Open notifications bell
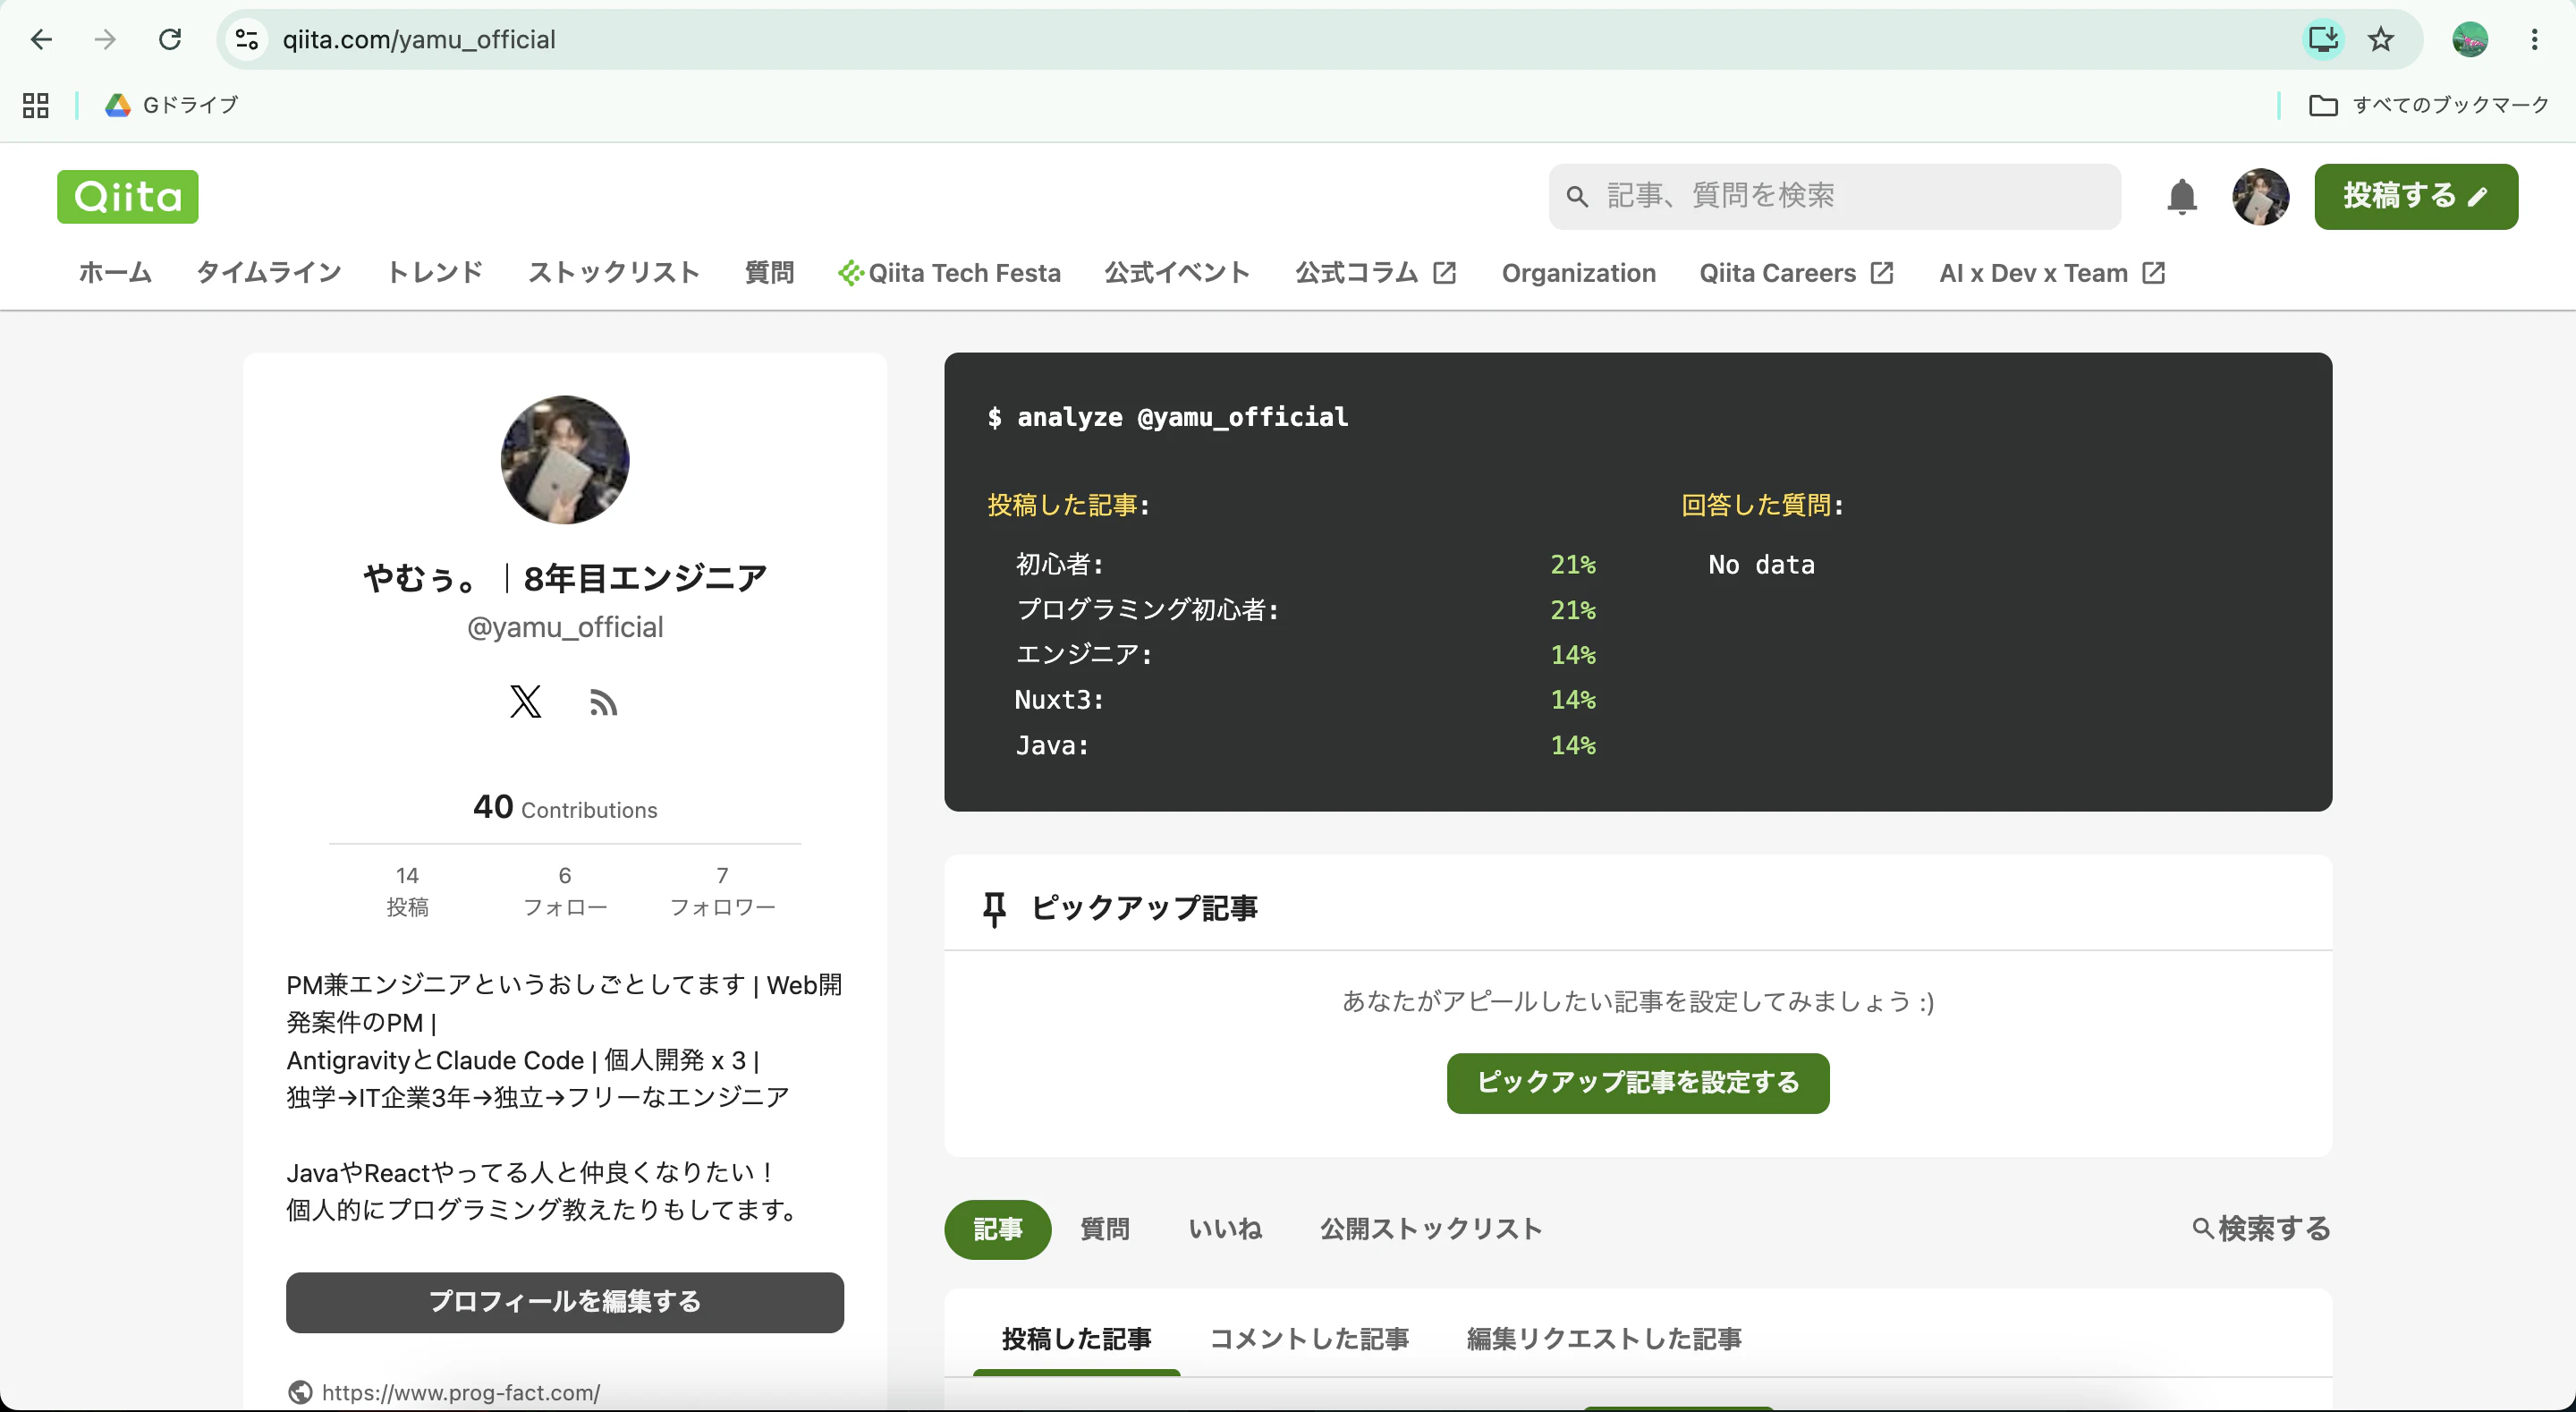2576x1412 pixels. click(2181, 196)
